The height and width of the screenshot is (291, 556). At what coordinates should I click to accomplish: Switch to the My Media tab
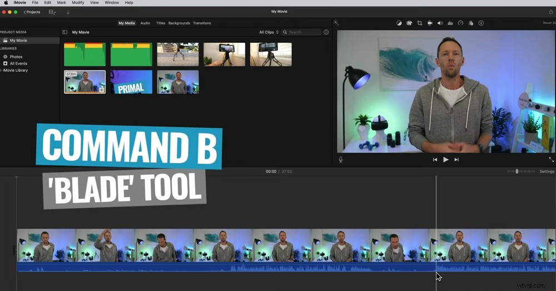click(x=127, y=23)
